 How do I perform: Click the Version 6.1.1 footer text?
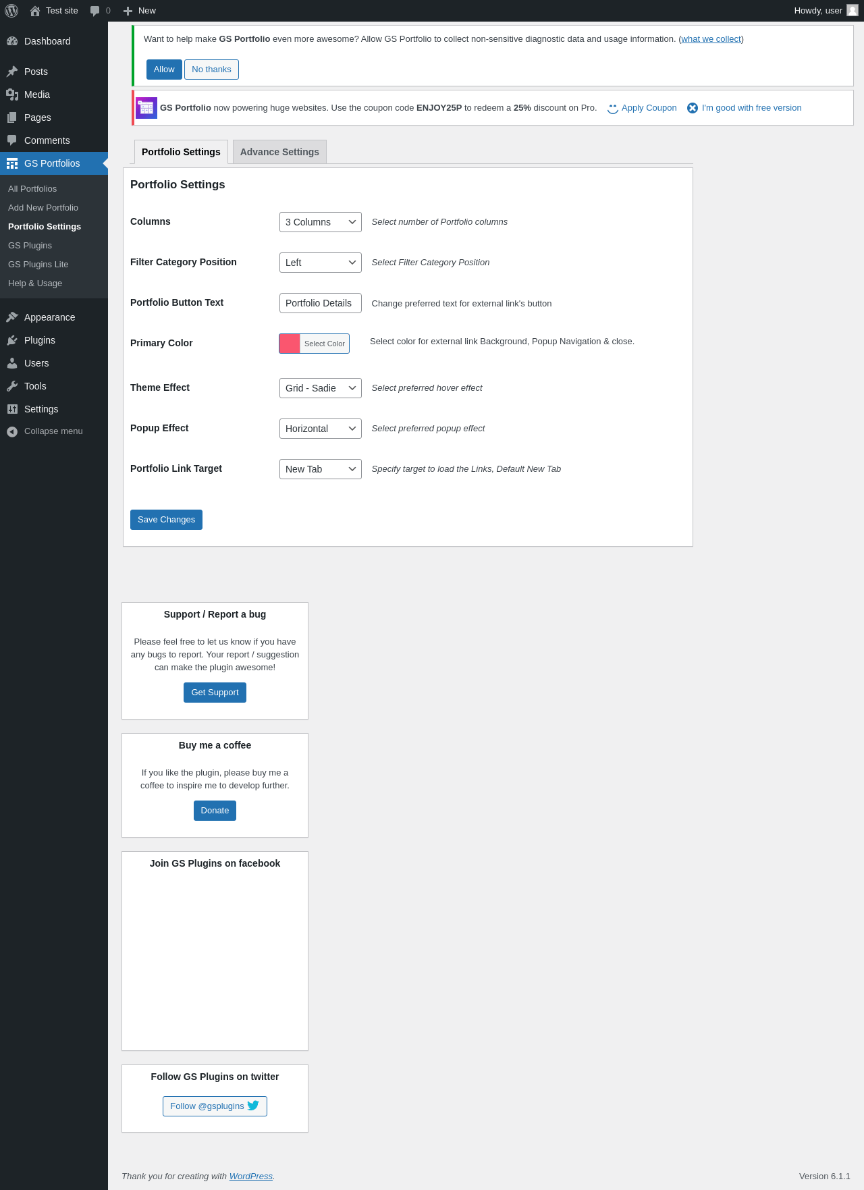(825, 1176)
